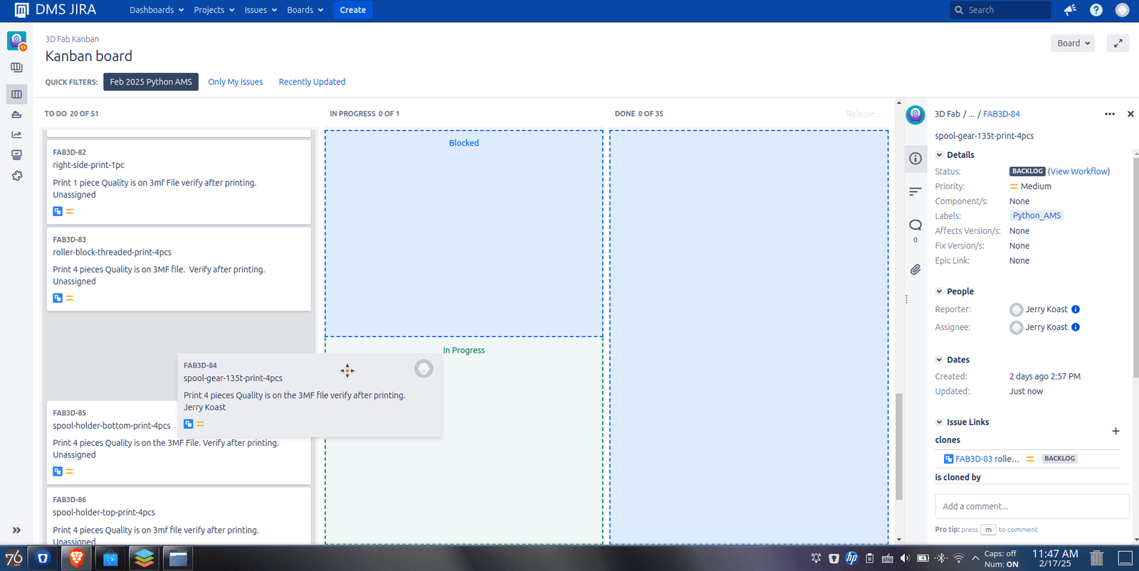Expand hidden system tray icons arrow
This screenshot has width=1139, height=571.
tap(975, 558)
